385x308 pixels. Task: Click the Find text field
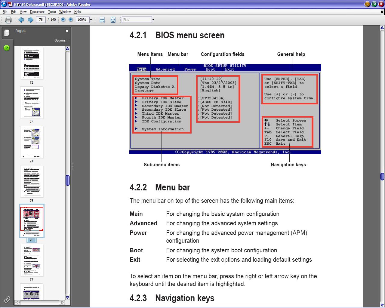point(137,20)
